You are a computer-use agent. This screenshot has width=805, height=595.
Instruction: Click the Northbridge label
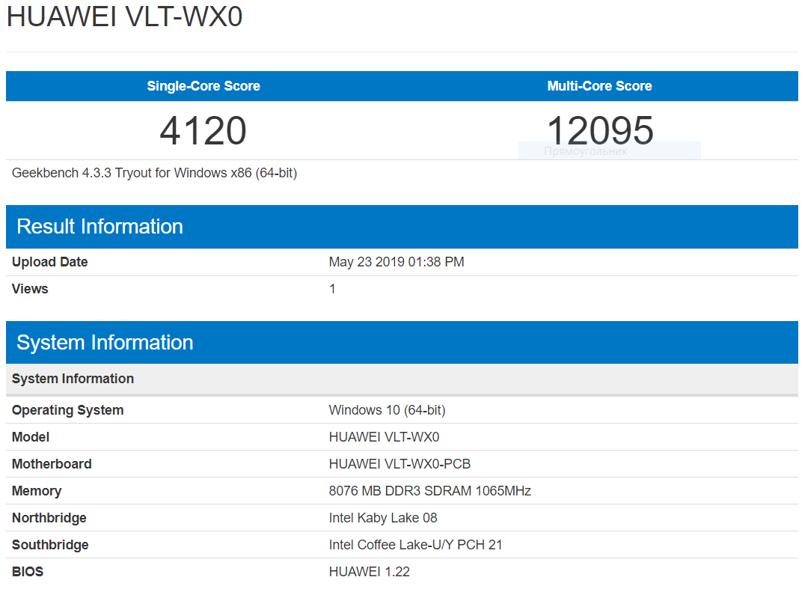49,518
